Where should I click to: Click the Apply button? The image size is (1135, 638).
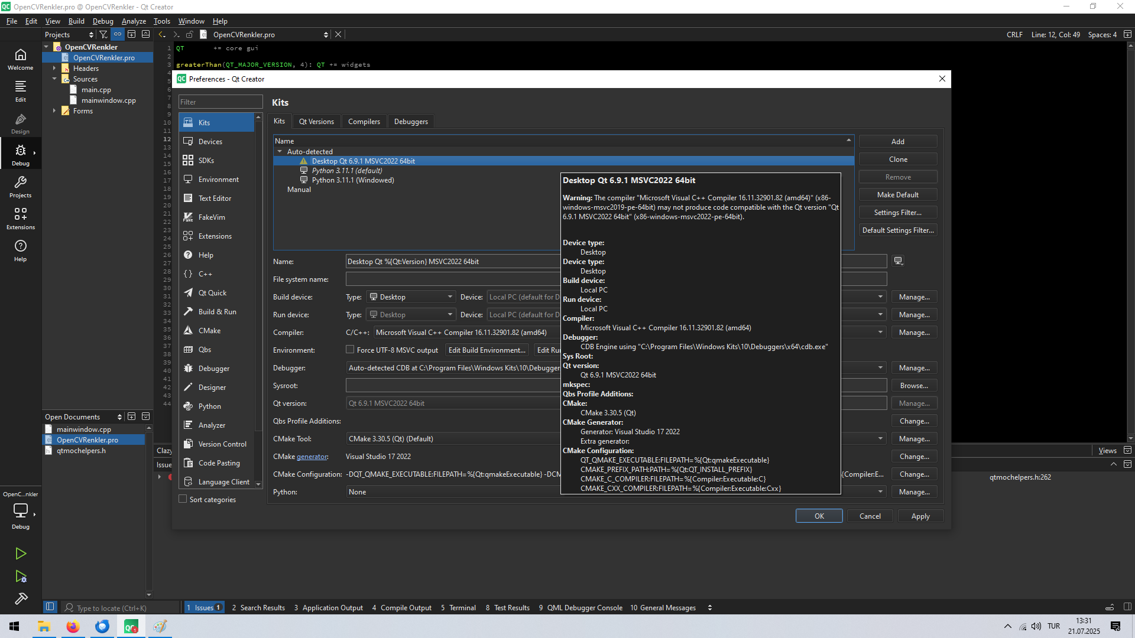pos(920,516)
